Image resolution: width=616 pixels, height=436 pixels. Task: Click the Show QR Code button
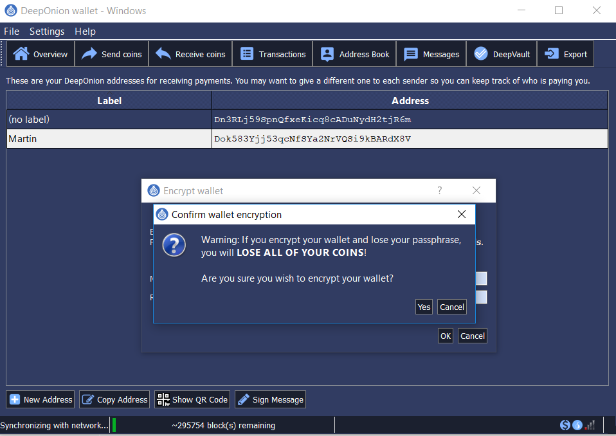192,399
